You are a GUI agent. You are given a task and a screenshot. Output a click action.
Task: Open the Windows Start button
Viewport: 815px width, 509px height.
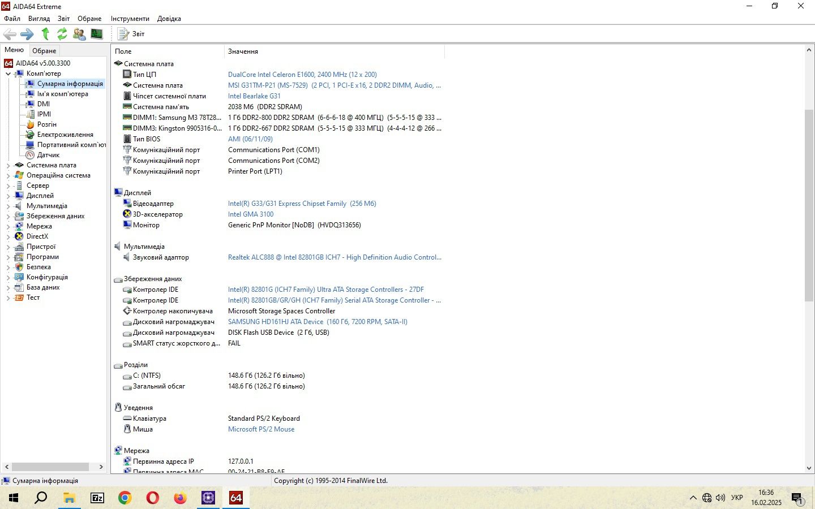point(14,498)
